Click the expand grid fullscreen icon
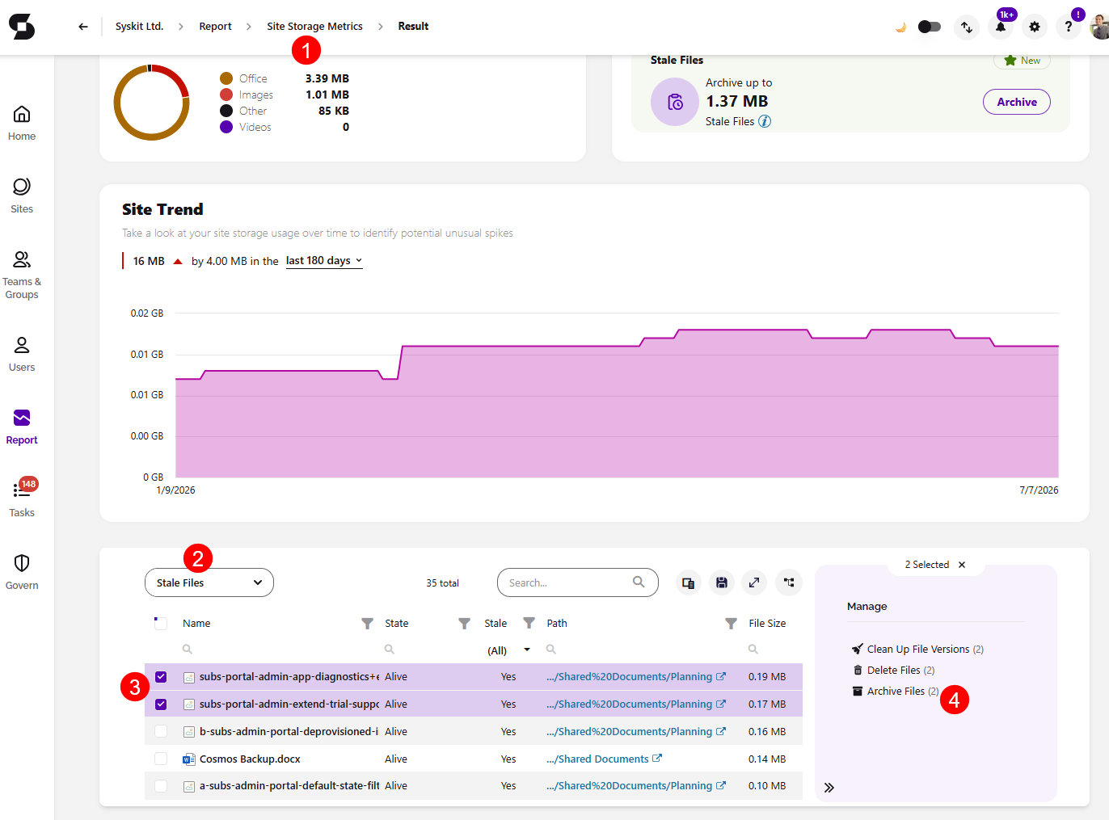The image size is (1109, 820). point(754,582)
